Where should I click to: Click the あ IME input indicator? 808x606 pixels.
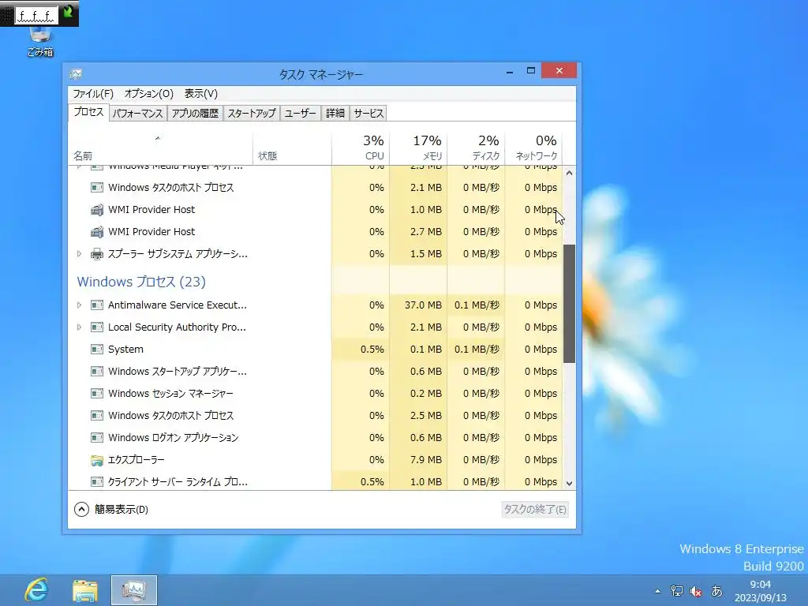click(x=716, y=591)
